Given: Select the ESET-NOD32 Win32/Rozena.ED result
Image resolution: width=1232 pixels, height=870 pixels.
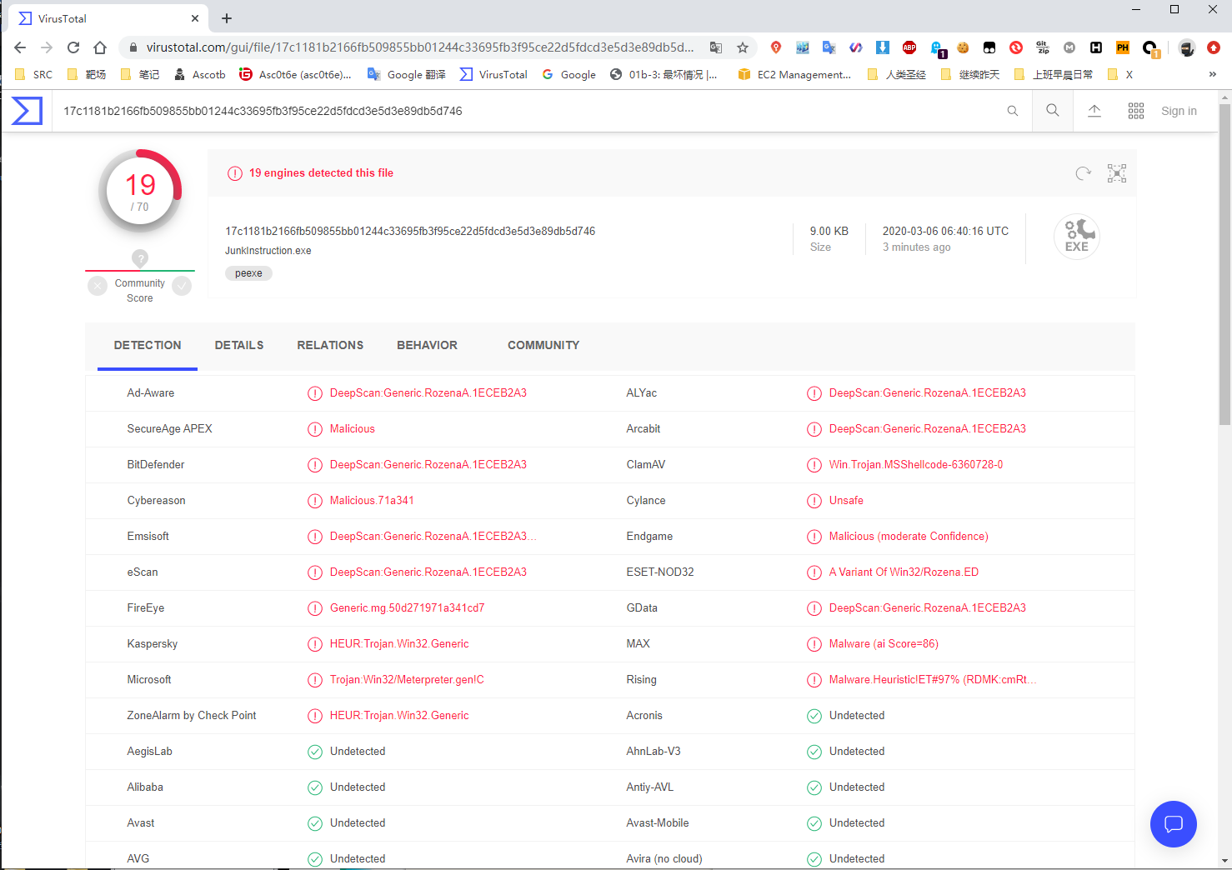Looking at the screenshot, I should [904, 572].
